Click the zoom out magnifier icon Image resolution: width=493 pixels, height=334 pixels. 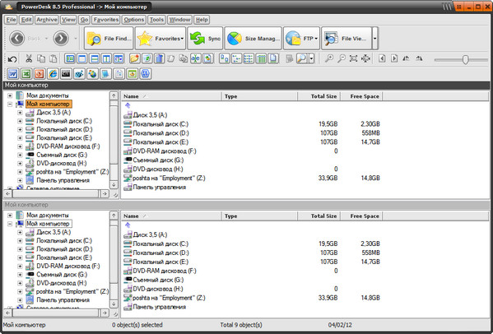tap(341, 58)
